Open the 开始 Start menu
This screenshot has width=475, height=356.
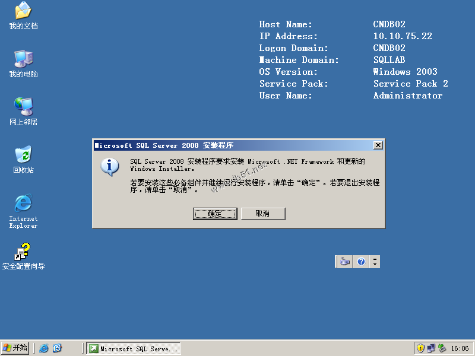(x=15, y=348)
